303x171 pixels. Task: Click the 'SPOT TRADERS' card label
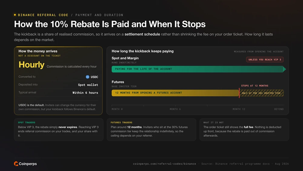(27, 123)
